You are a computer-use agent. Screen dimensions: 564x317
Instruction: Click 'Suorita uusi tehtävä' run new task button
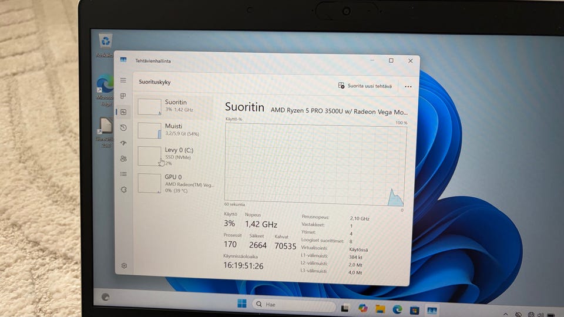365,86
